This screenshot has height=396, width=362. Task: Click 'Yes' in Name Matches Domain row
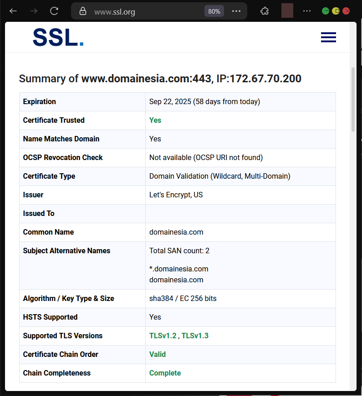[155, 139]
